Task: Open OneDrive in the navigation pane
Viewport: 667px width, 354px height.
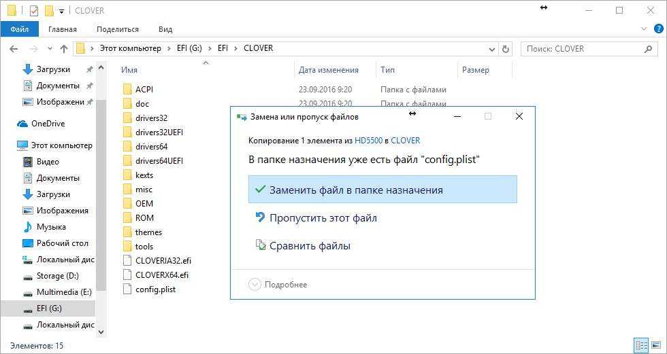Action: coord(48,124)
